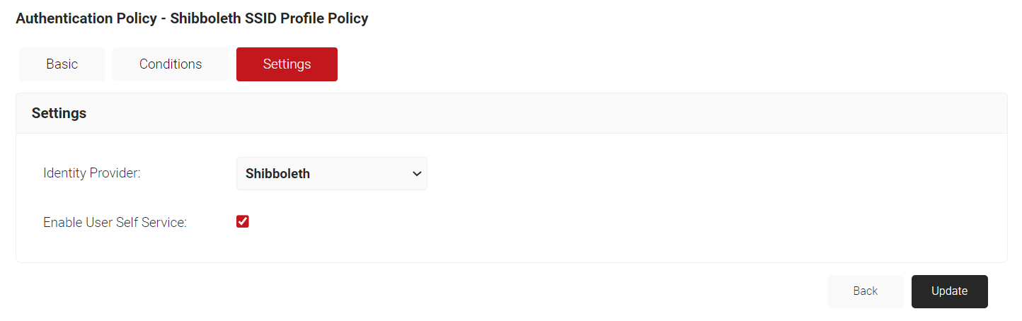Click the chevron arrow in Shibboleth combo box
This screenshot has width=1022, height=321.
click(417, 174)
